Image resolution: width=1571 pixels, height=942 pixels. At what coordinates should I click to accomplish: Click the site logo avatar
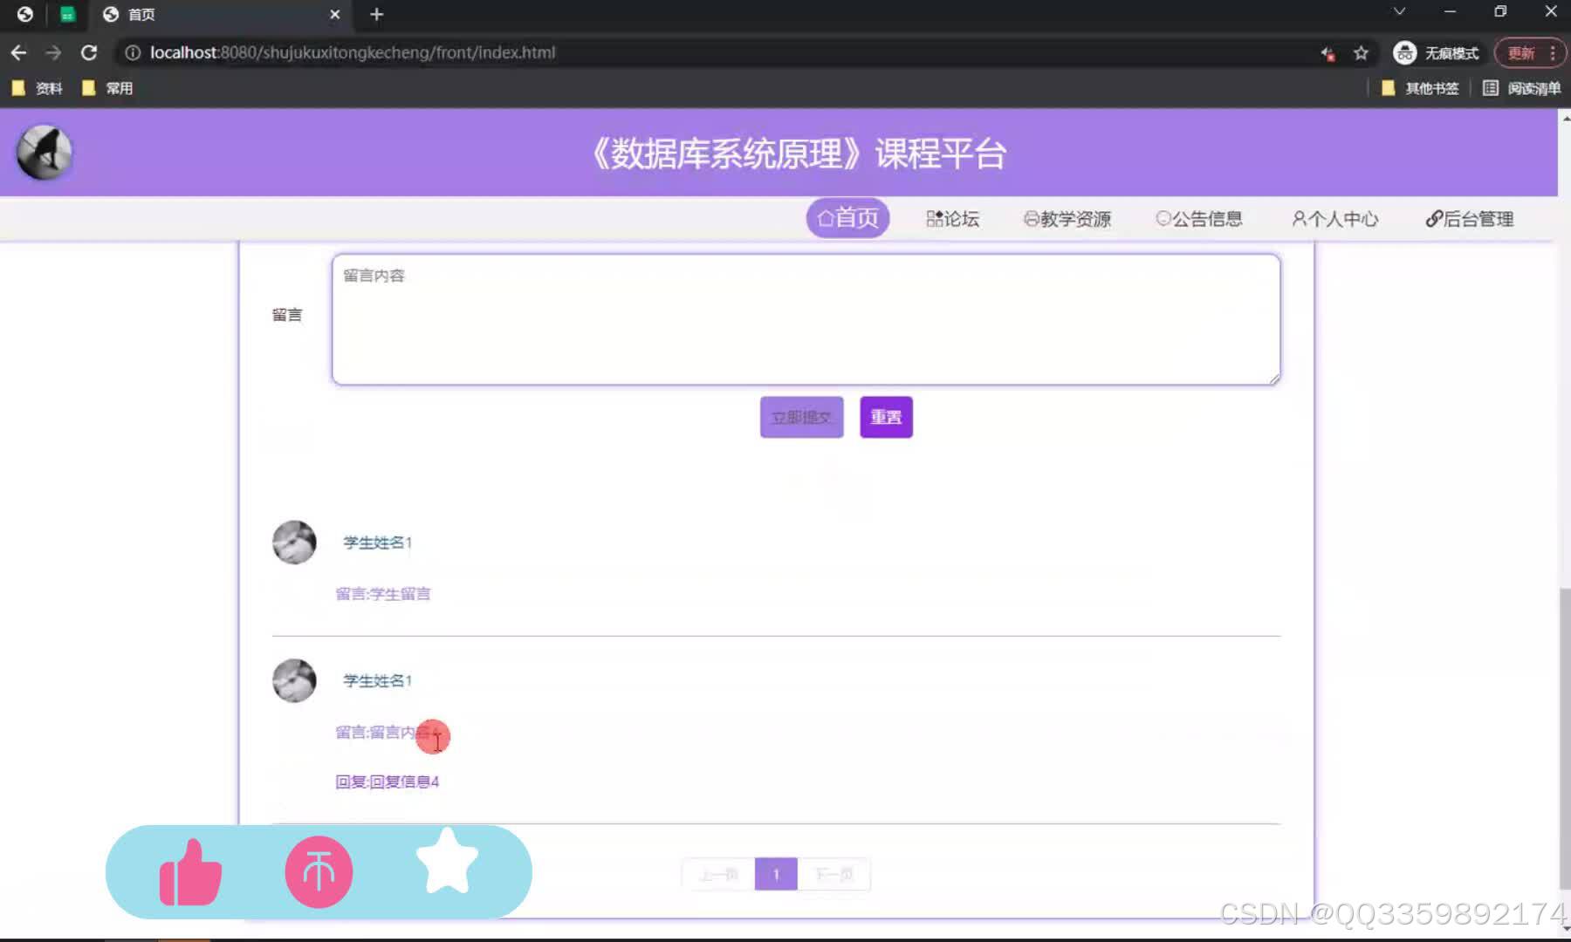44,152
